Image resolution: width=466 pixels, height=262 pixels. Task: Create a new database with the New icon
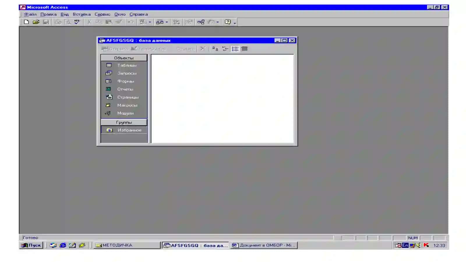(26, 22)
